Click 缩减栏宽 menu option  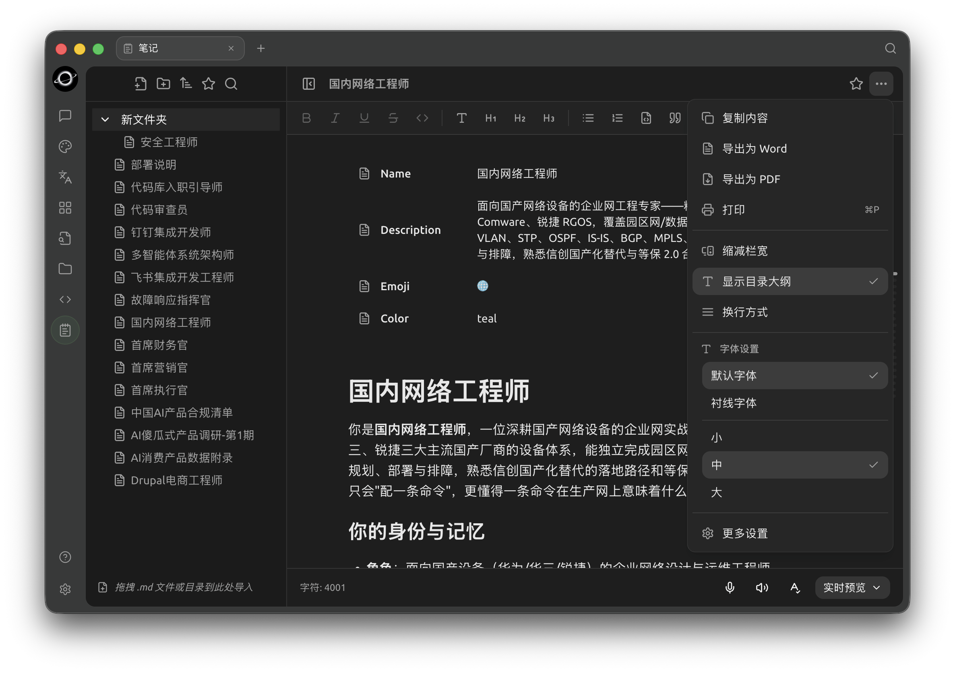[x=790, y=251]
